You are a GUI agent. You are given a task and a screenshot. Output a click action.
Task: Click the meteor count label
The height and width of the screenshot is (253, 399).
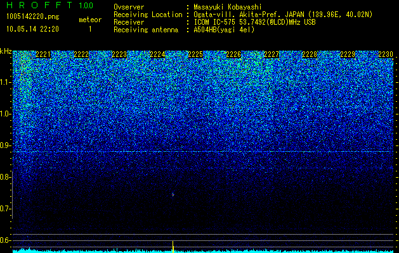pos(90,20)
